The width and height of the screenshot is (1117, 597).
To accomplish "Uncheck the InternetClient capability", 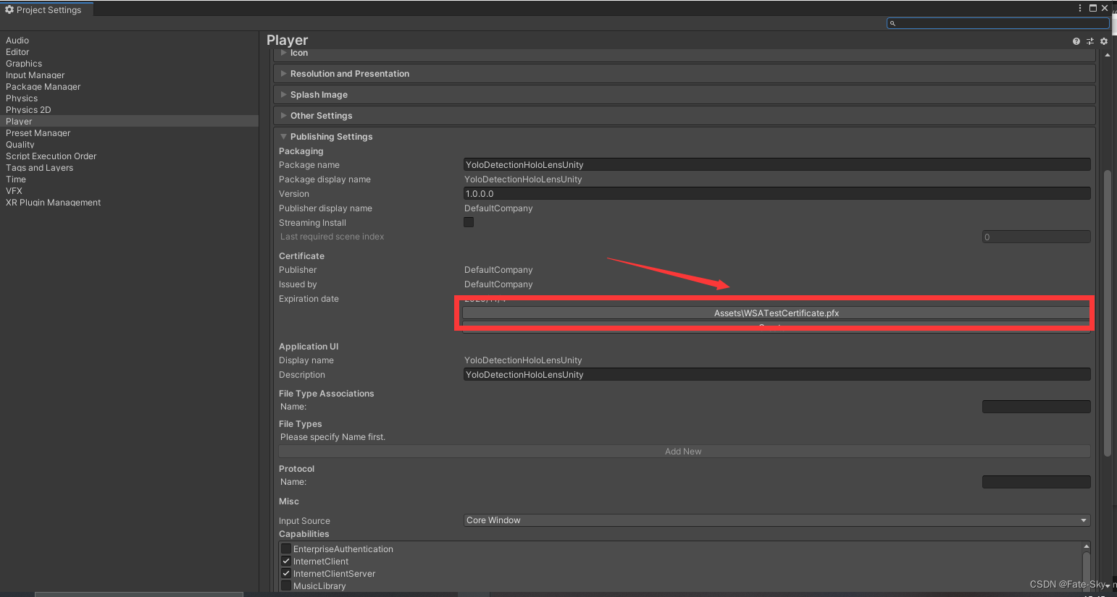I will click(286, 561).
